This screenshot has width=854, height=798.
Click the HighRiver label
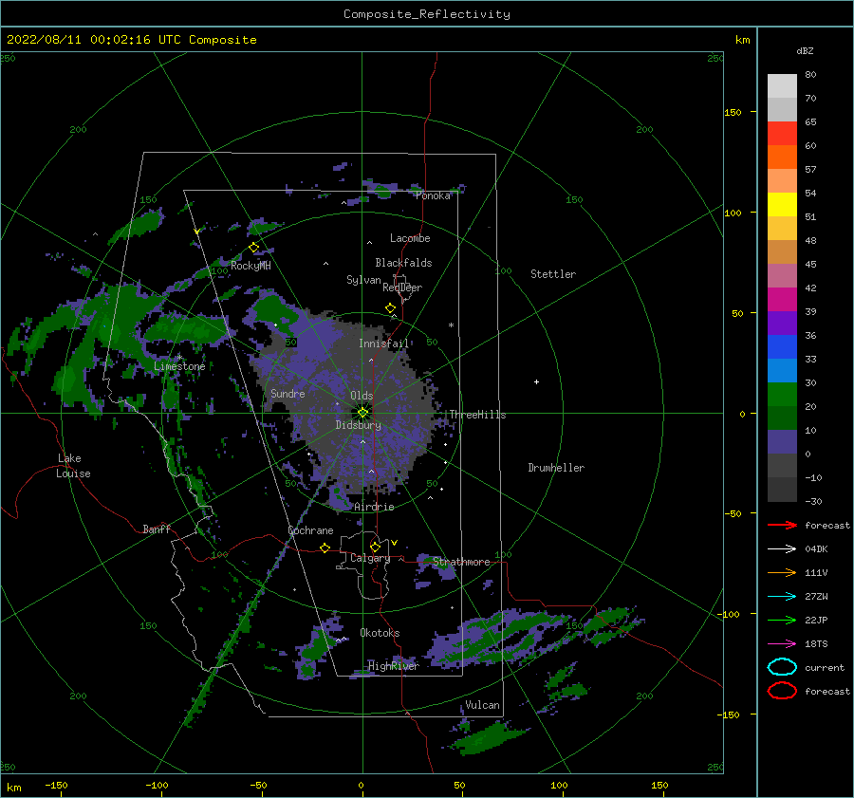pyautogui.click(x=393, y=666)
